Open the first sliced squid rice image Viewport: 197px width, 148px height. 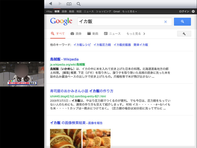point(66,138)
